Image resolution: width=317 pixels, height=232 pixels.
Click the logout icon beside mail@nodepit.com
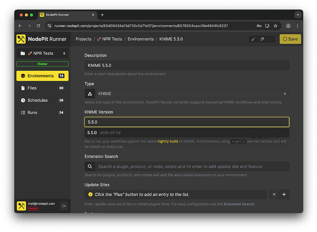(x=64, y=206)
